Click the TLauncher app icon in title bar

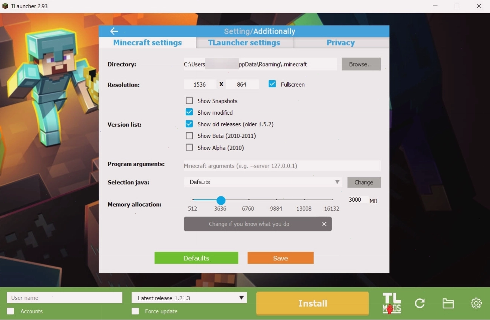click(5, 6)
